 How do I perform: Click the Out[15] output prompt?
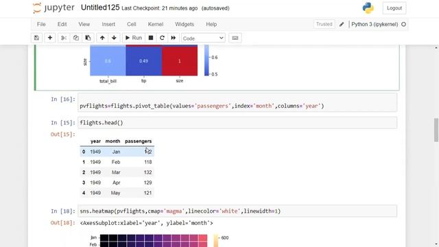click(x=63, y=134)
